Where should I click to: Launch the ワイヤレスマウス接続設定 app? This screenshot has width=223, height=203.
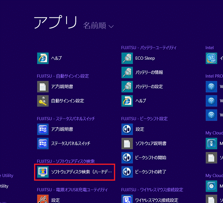coord(150,199)
